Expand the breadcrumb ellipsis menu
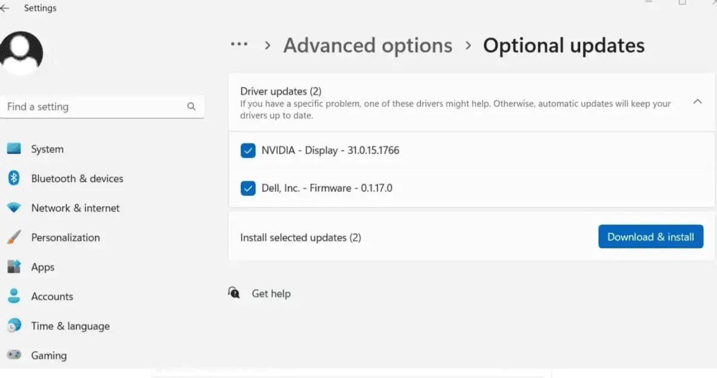This screenshot has width=717, height=378. coord(239,45)
